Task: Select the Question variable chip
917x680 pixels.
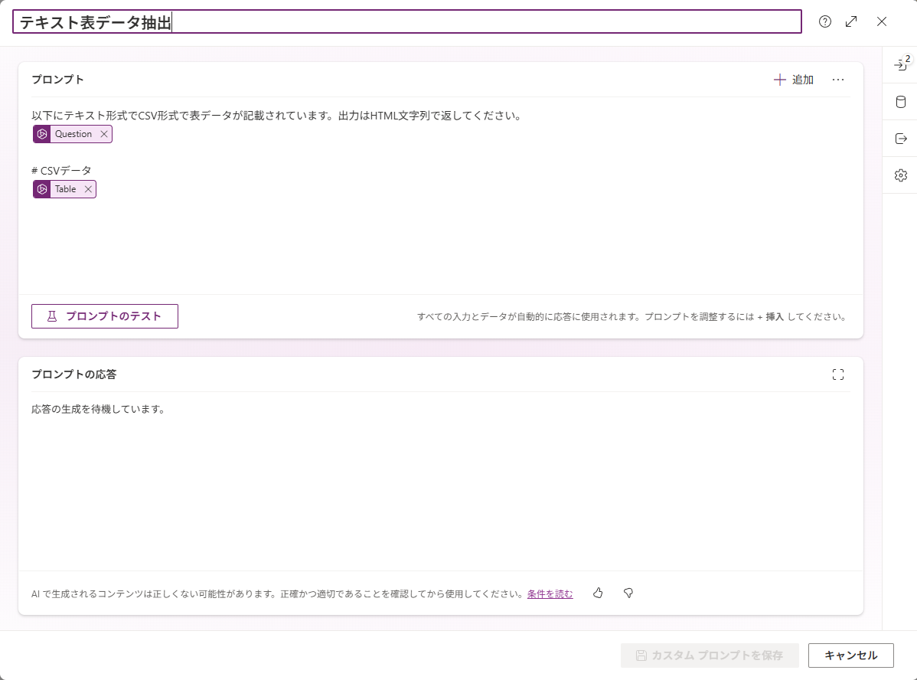Action: click(x=73, y=134)
